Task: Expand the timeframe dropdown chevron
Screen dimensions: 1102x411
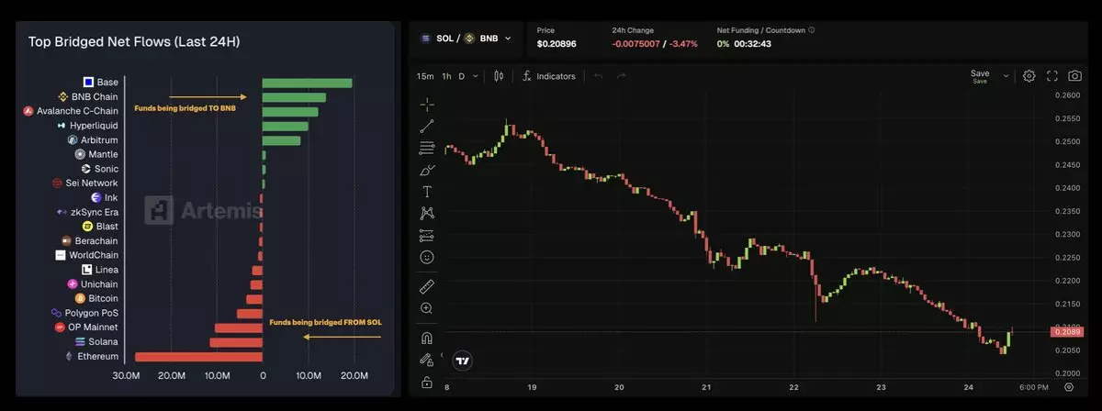Action: click(475, 76)
